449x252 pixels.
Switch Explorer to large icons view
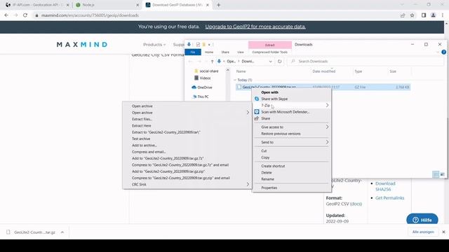point(443,174)
